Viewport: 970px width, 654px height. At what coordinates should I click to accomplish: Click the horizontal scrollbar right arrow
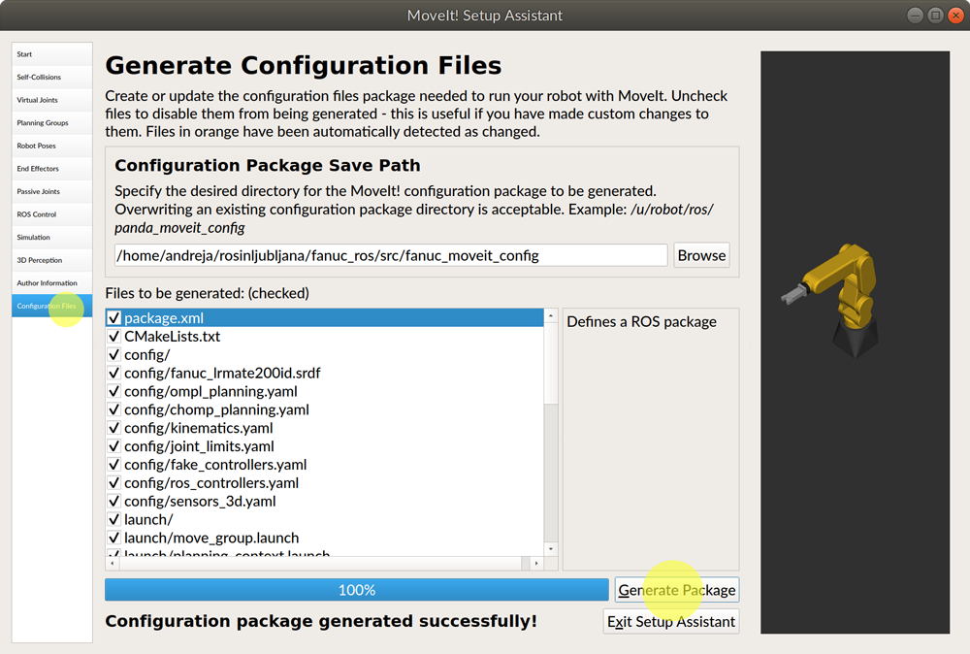[x=535, y=563]
